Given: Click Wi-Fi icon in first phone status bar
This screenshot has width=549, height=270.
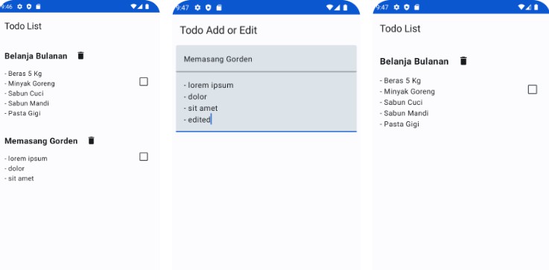Looking at the screenshot, I should tap(133, 6).
